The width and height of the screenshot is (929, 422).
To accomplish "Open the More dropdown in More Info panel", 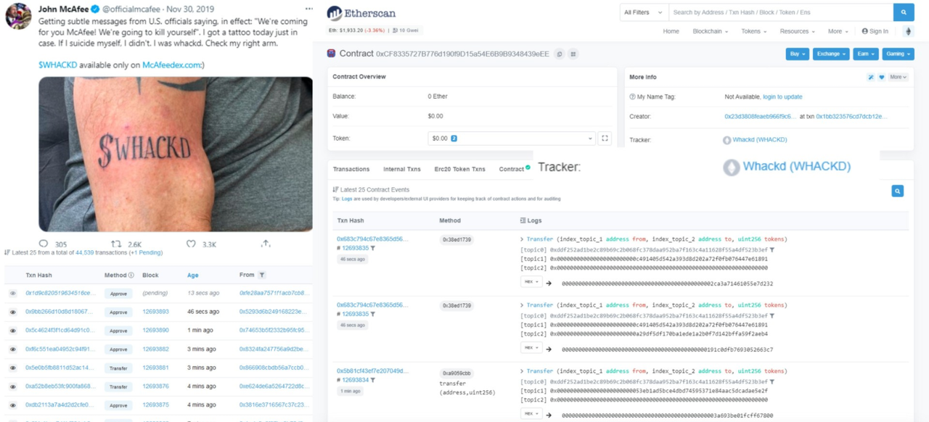I will pyautogui.click(x=899, y=77).
